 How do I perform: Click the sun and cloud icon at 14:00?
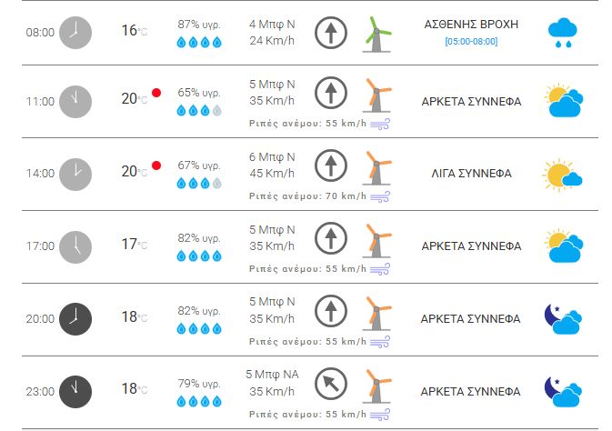point(563,174)
